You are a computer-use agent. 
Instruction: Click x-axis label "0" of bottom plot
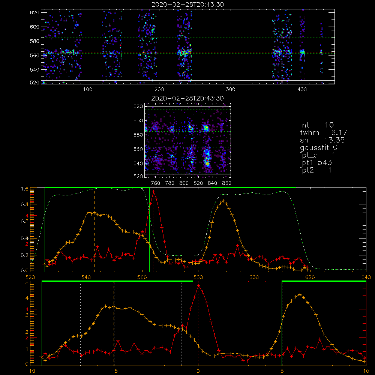click(x=198, y=371)
